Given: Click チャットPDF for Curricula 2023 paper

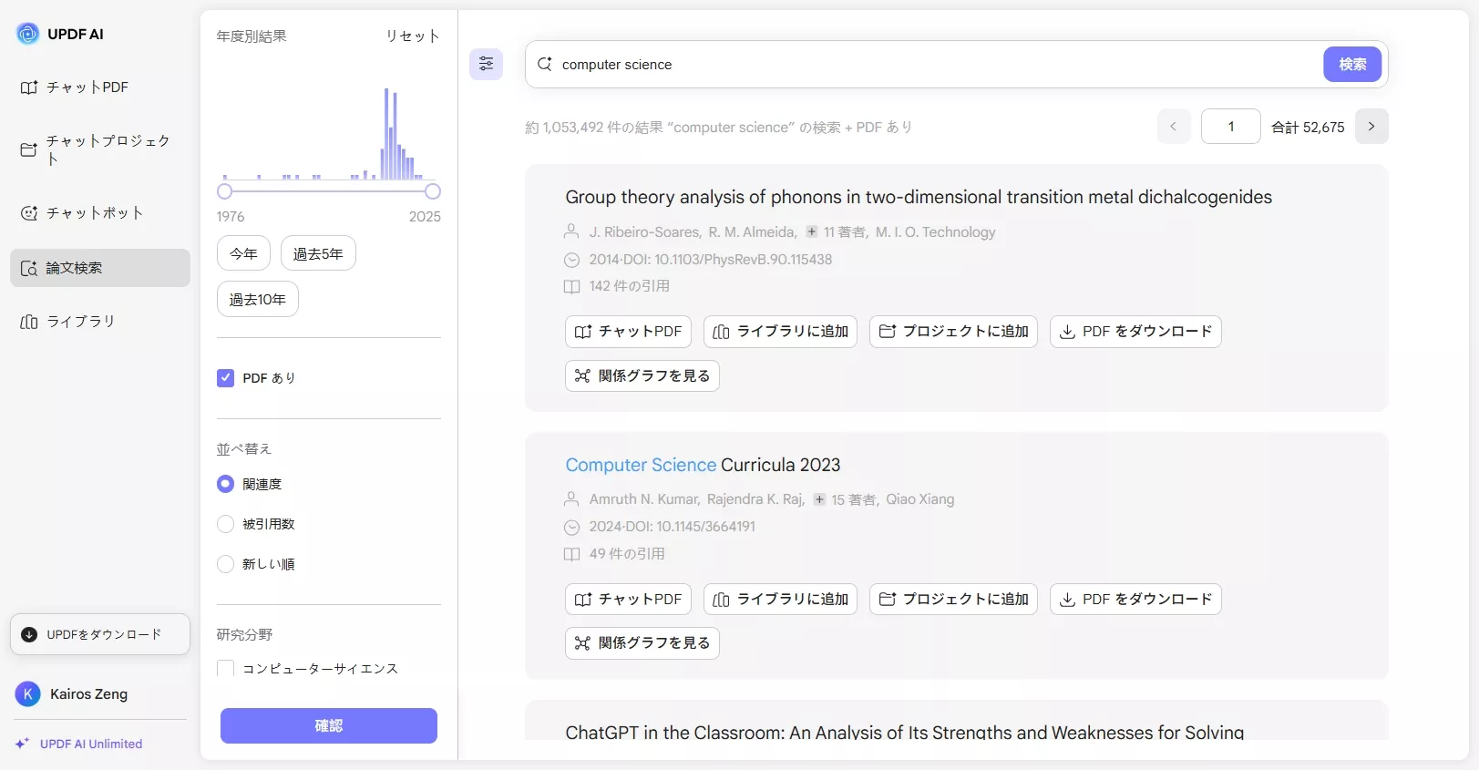Looking at the screenshot, I should 628,600.
